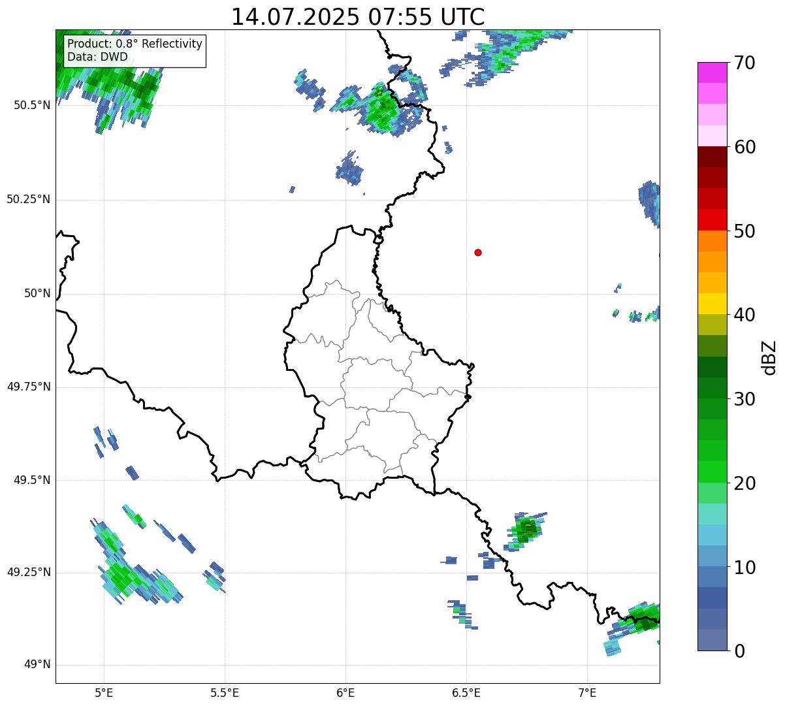Click the bright red colorbar swatch above 50
Image resolution: width=785 pixels, height=706 pixels.
pos(712,220)
